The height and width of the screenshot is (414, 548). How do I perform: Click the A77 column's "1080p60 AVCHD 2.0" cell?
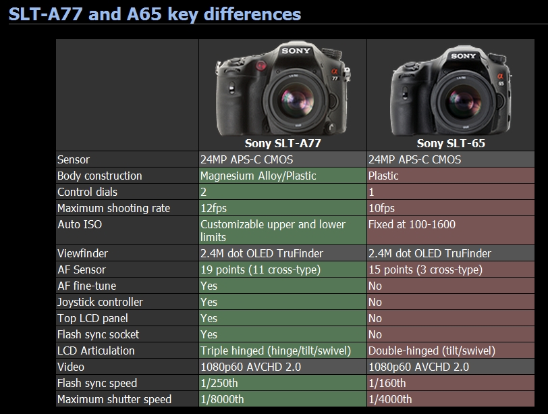[x=283, y=367]
